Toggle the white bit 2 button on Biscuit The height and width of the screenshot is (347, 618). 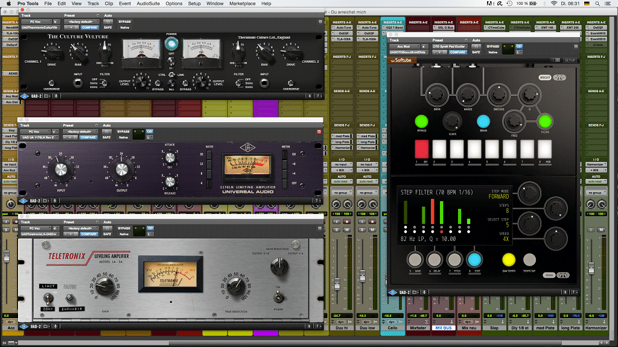pos(439,149)
